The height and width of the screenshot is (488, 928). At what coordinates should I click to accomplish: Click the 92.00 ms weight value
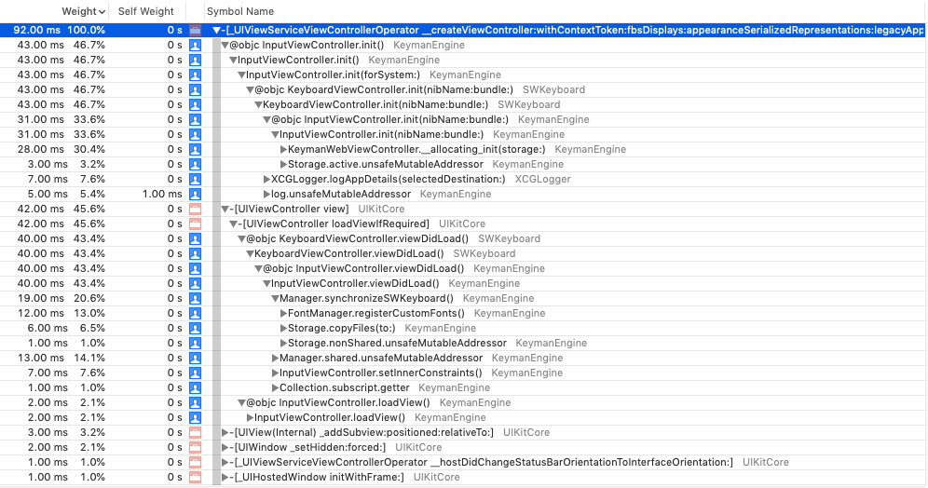point(36,30)
